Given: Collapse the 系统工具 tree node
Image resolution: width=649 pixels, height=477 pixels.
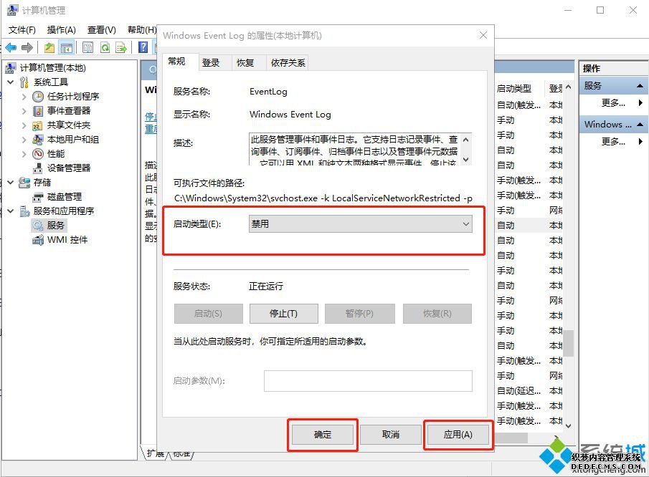Looking at the screenshot, I should click(11, 82).
